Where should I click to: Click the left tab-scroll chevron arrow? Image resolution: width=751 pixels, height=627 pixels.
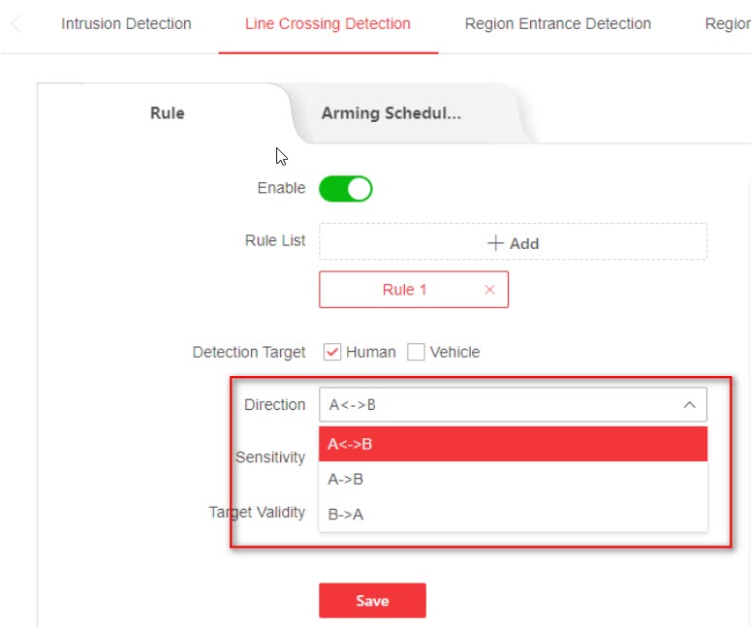[x=16, y=24]
